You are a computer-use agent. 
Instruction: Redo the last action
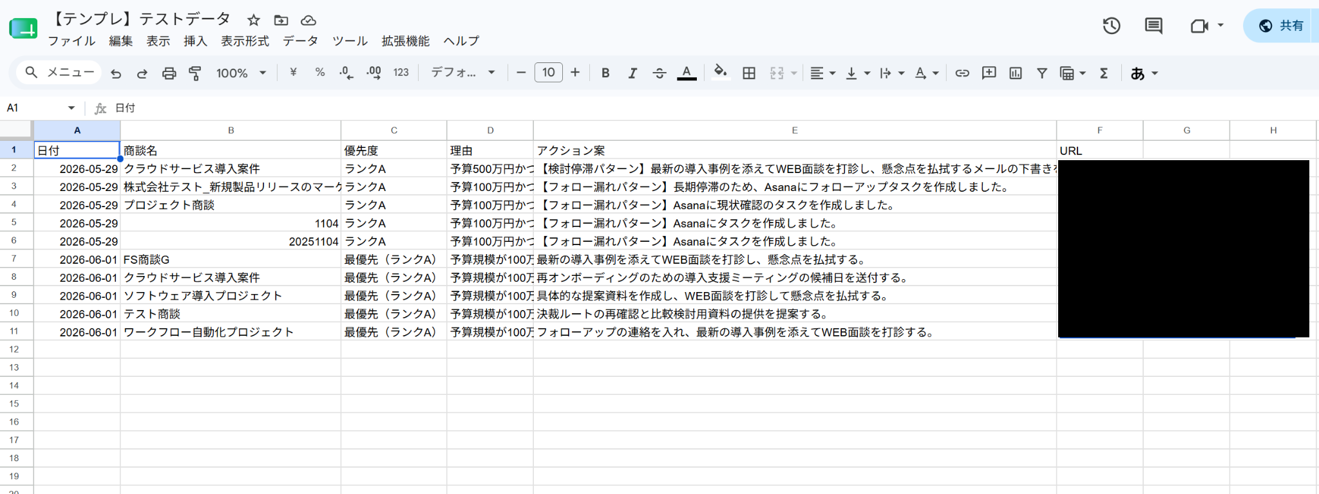point(142,73)
